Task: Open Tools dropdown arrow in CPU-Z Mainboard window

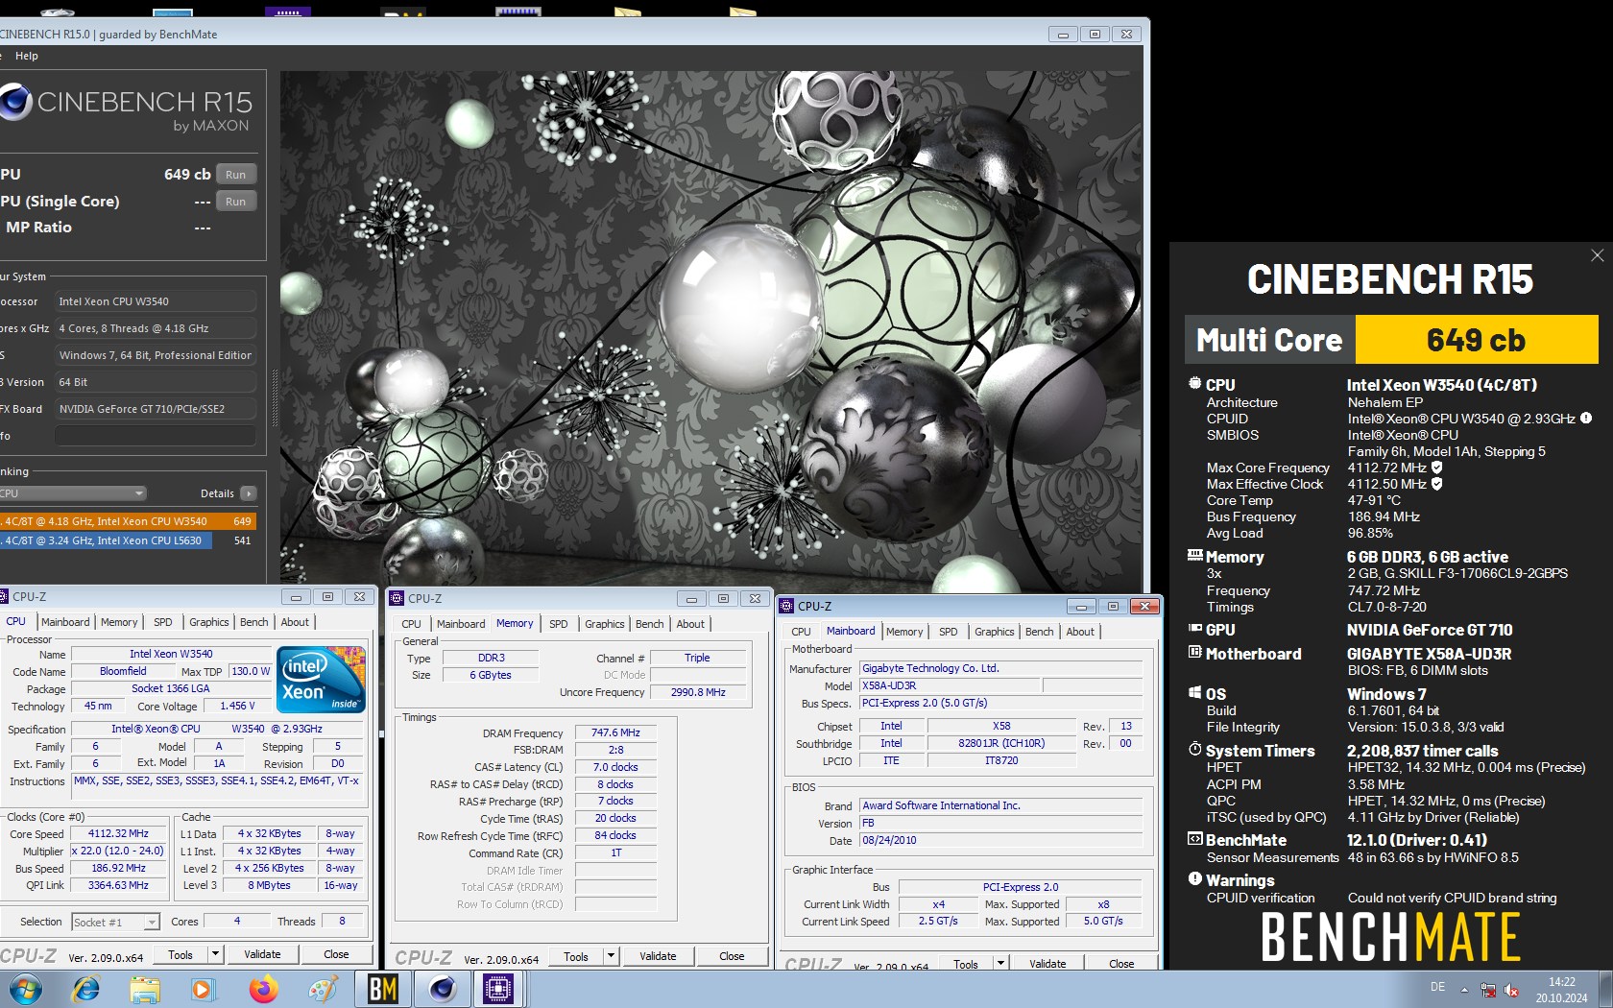Action: click(x=1001, y=964)
